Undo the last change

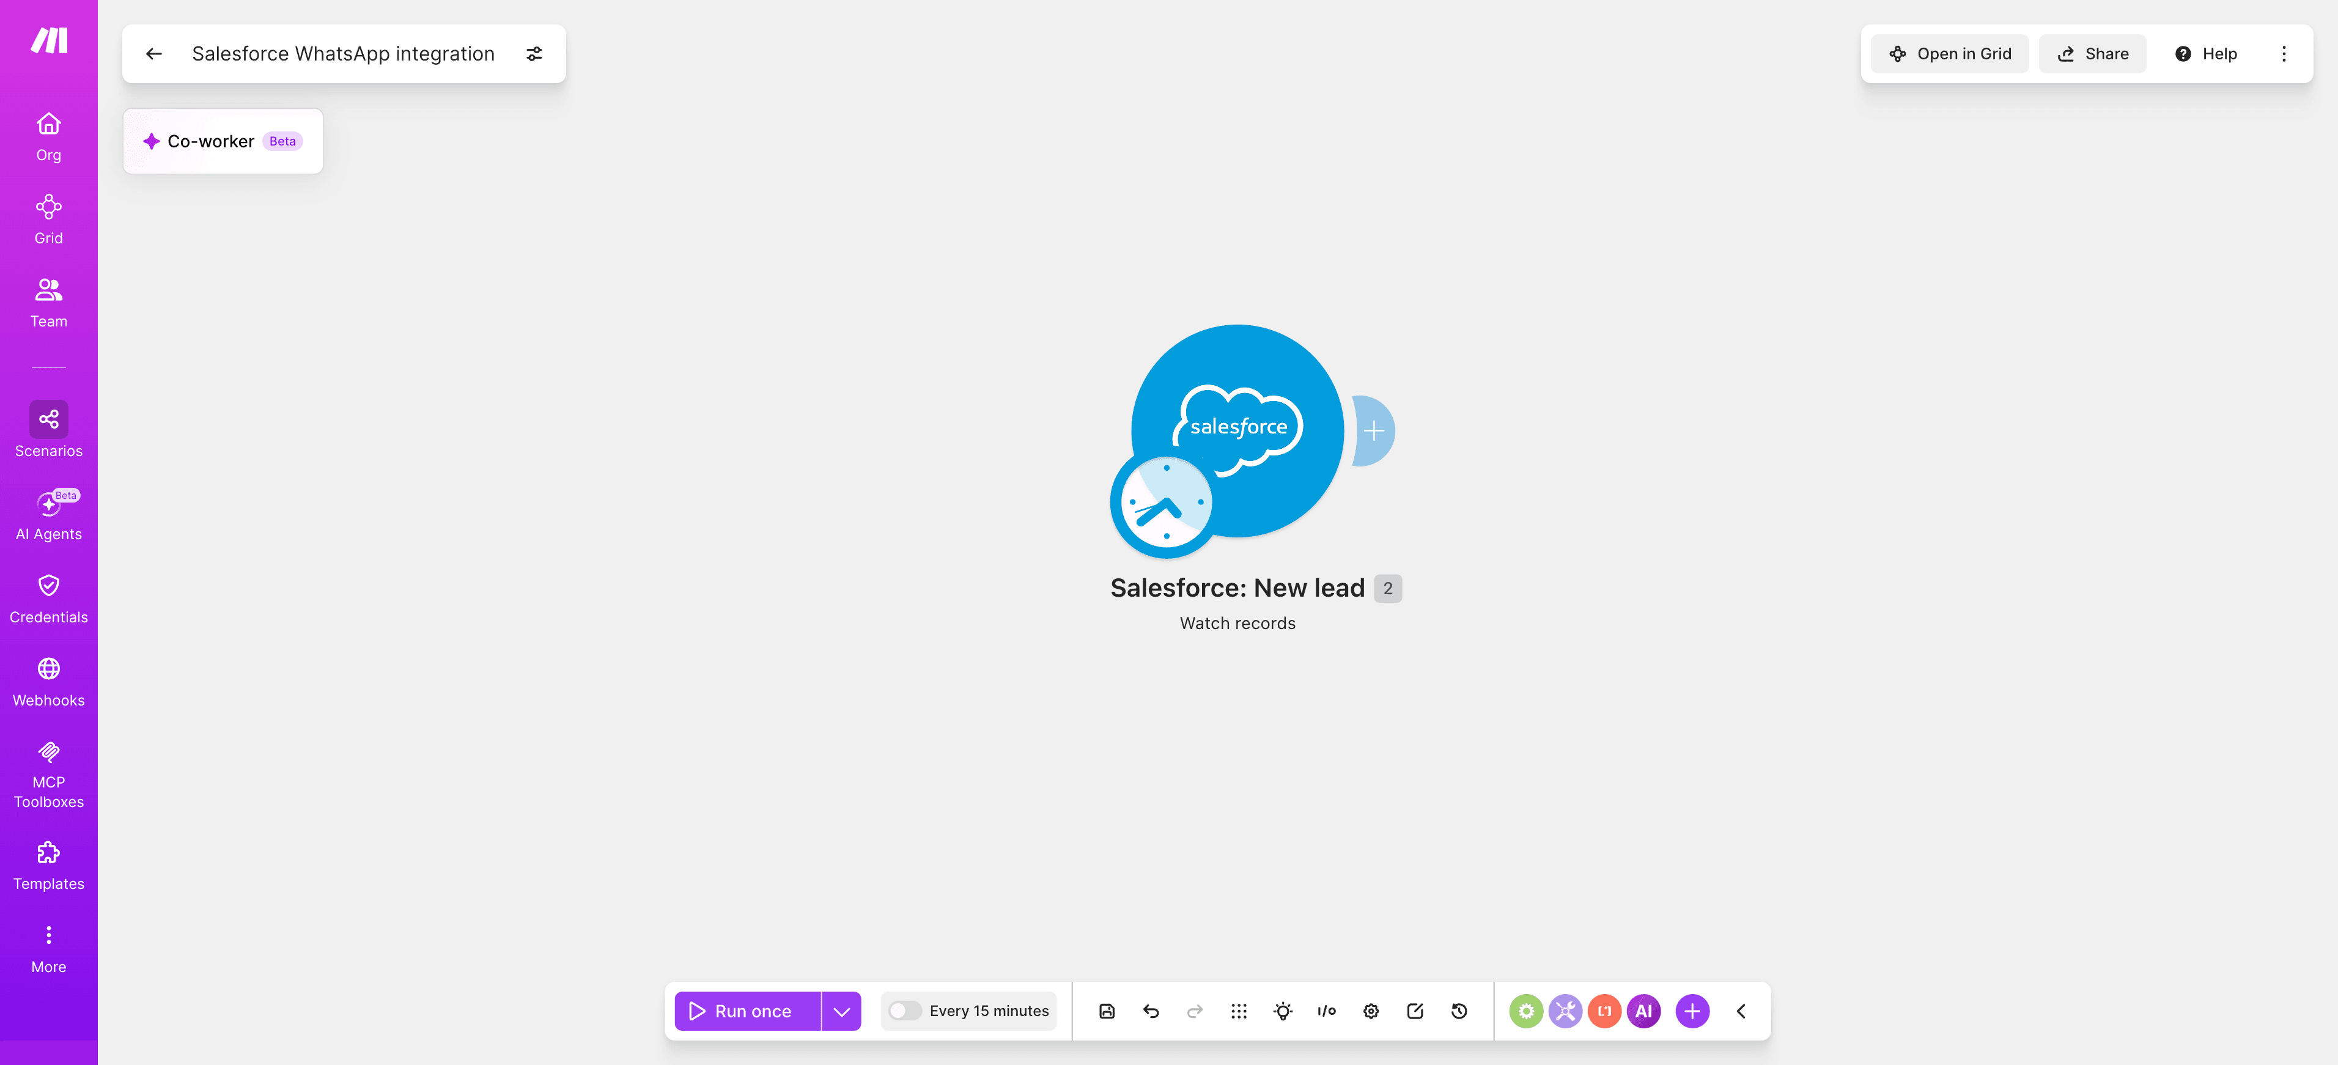pos(1151,1011)
